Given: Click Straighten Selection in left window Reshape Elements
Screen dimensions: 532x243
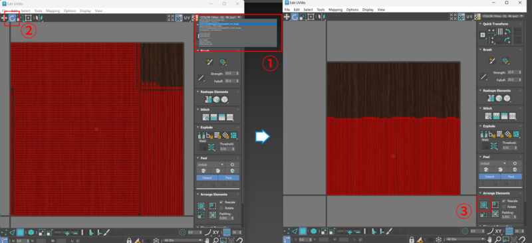Looking at the screenshot, I should click(209, 100).
